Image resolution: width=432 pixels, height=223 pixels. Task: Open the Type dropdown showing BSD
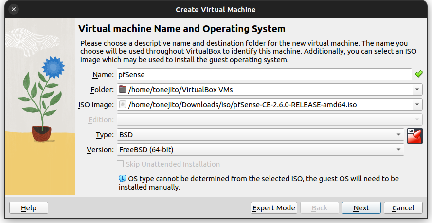260,135
